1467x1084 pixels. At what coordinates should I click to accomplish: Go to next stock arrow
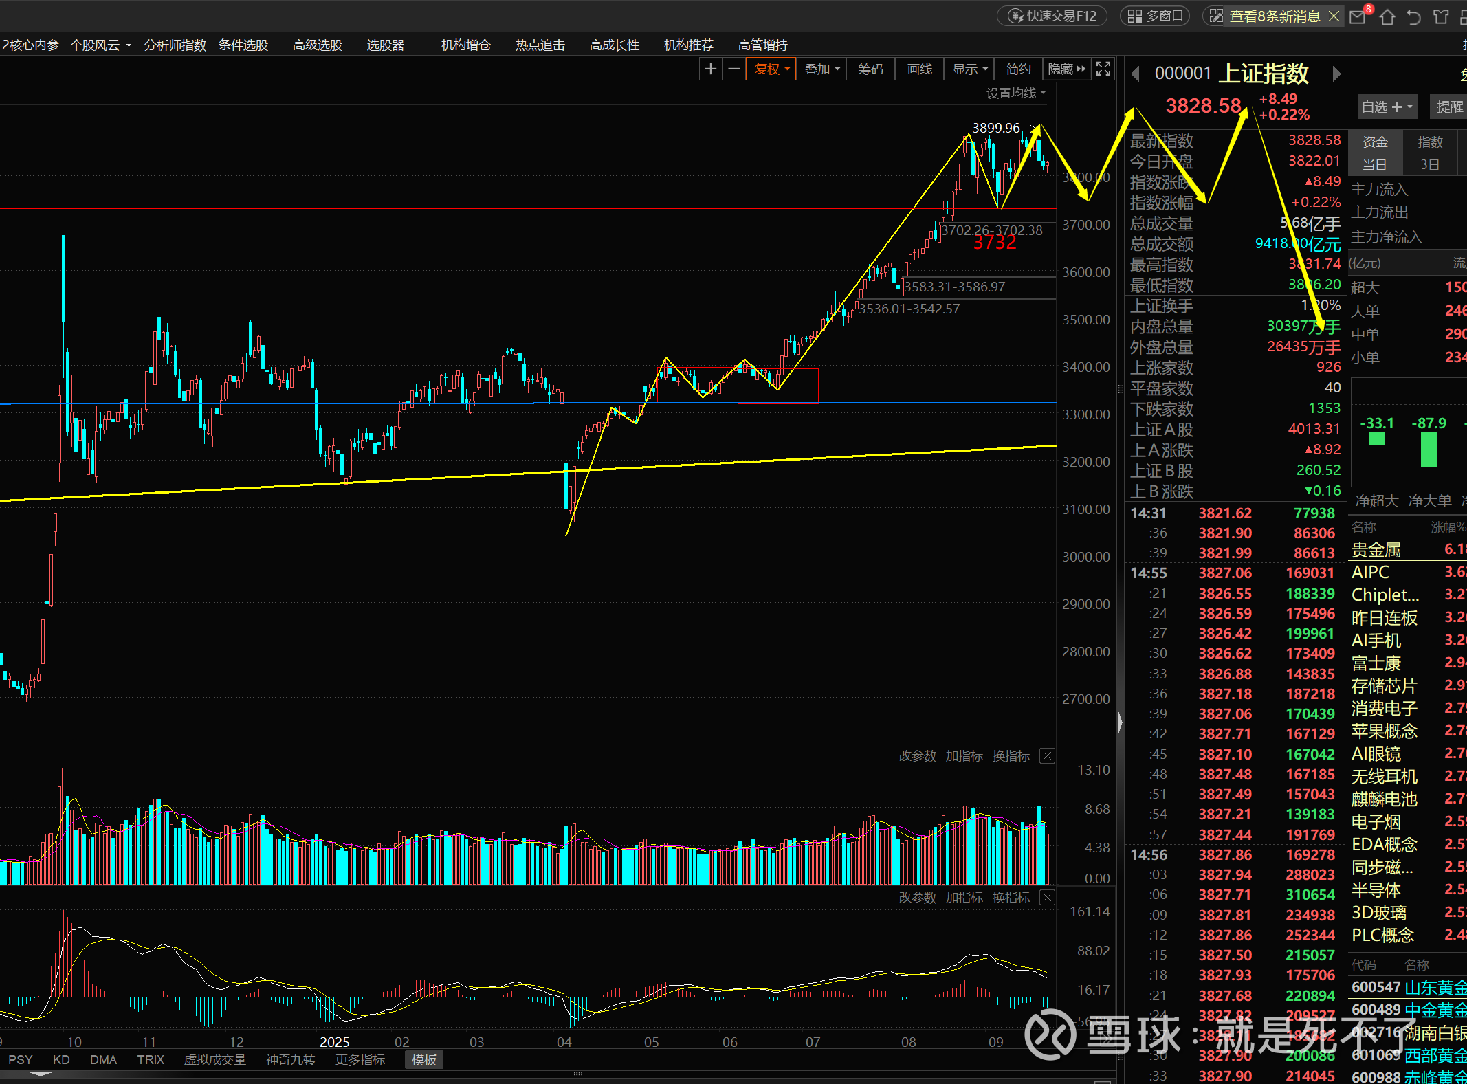click(1336, 74)
